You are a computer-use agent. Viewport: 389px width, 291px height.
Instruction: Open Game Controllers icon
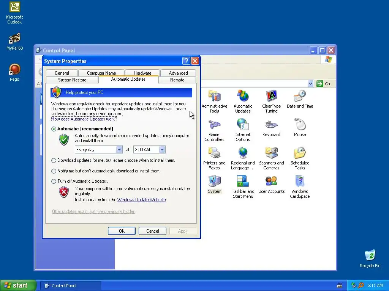[x=214, y=130]
